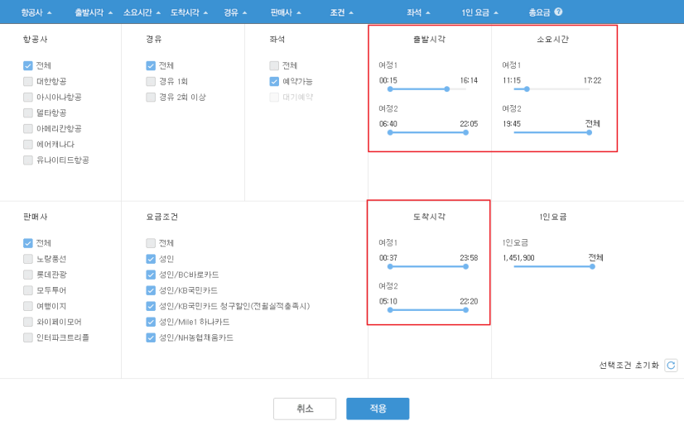This screenshot has width=684, height=421.
Task: Check the 모두투어 seller filter
Action: tap(28, 290)
